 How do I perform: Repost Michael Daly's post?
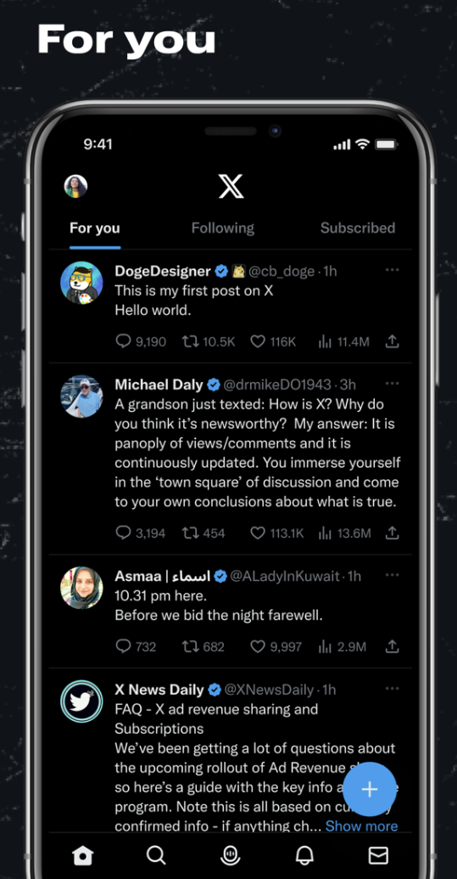(190, 532)
